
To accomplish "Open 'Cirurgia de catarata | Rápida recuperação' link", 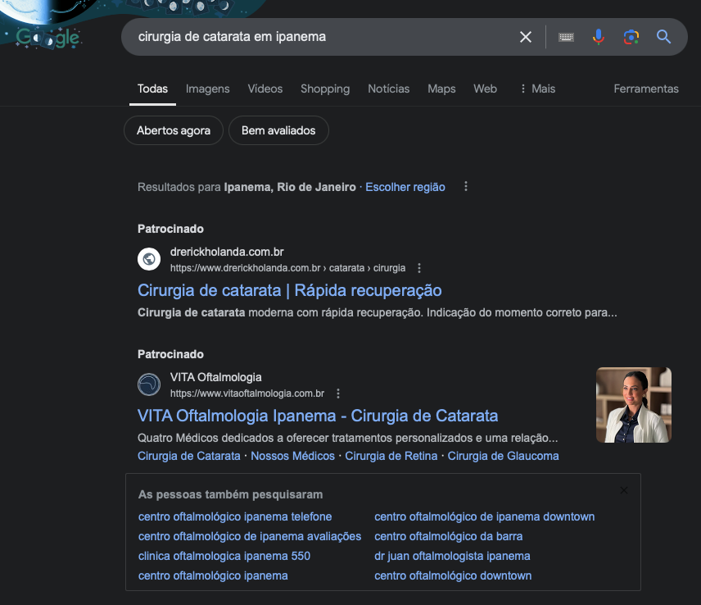I will click(290, 290).
